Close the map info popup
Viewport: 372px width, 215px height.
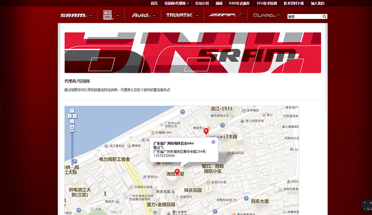tap(213, 142)
